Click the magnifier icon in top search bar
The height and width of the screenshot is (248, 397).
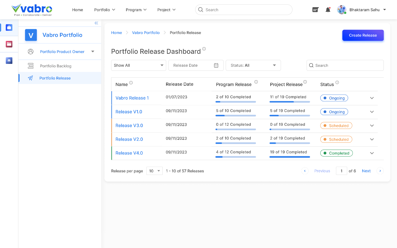201,9
